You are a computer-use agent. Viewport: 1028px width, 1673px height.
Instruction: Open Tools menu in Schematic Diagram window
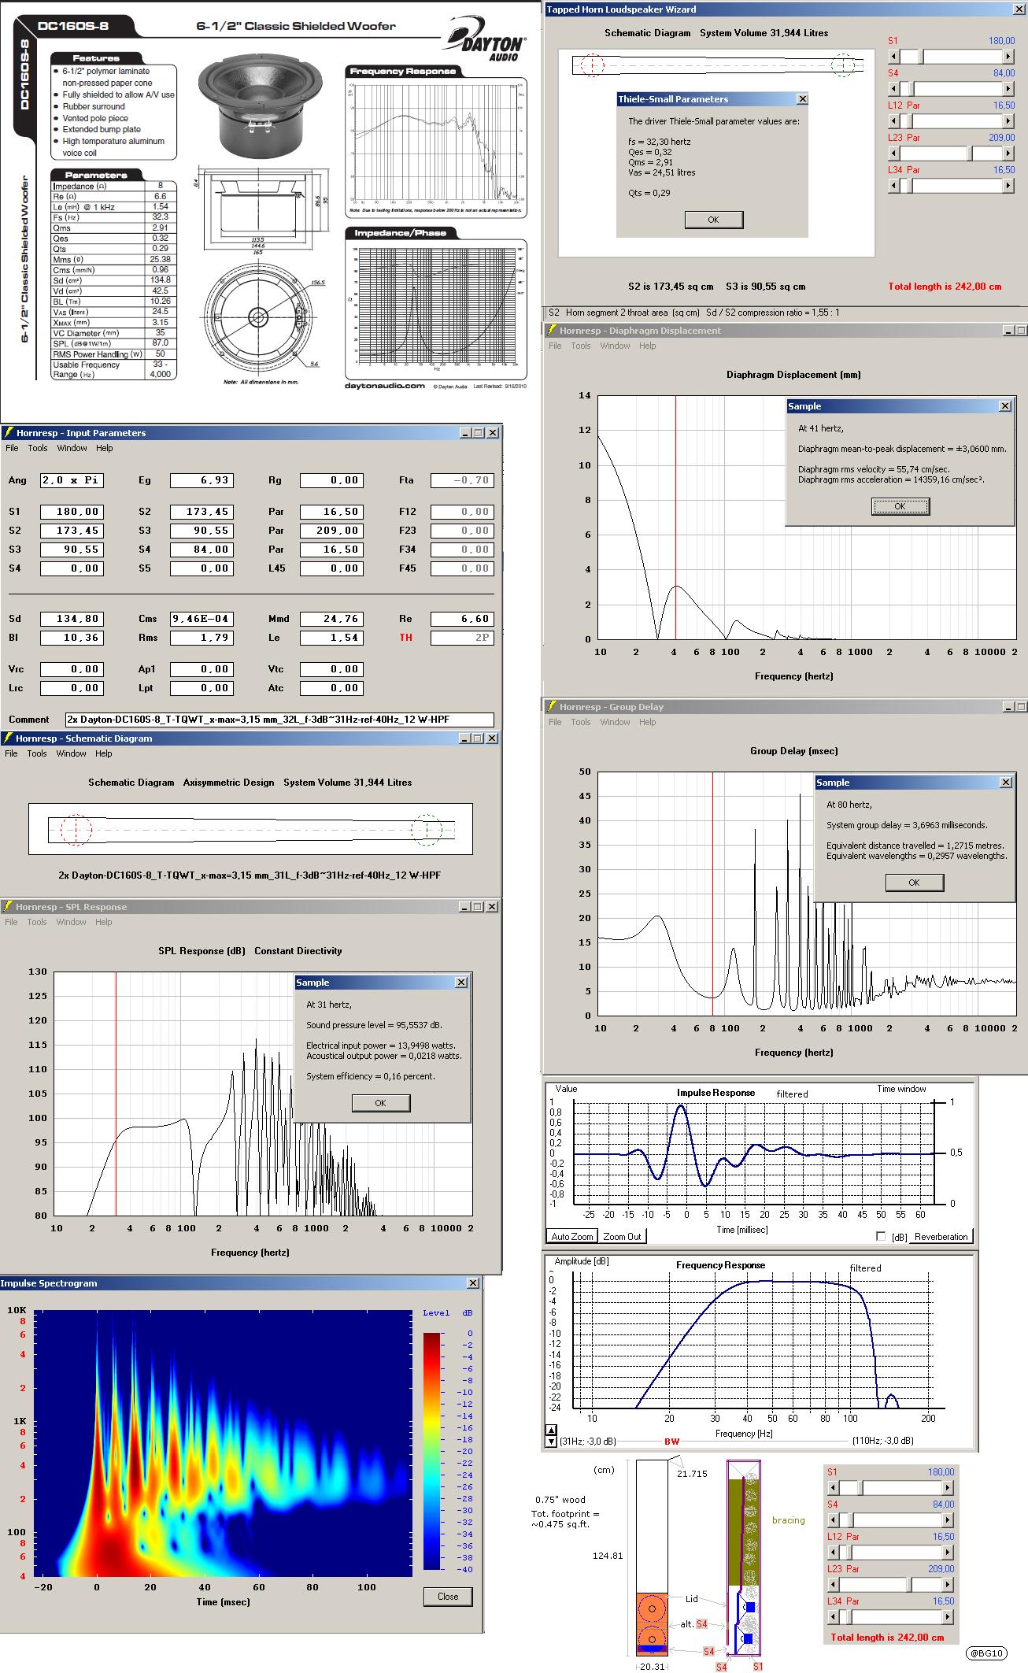[x=37, y=753]
